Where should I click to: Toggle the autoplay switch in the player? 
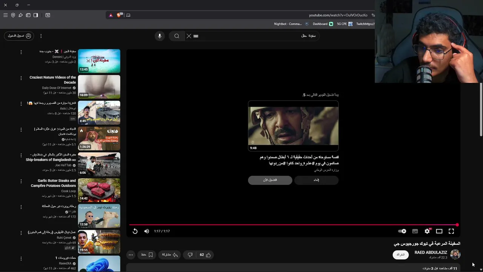click(x=402, y=231)
